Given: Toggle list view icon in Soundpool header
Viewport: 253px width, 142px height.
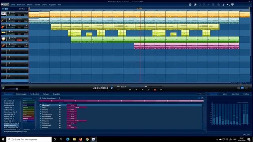Looking at the screenshot, I should point(199,98).
